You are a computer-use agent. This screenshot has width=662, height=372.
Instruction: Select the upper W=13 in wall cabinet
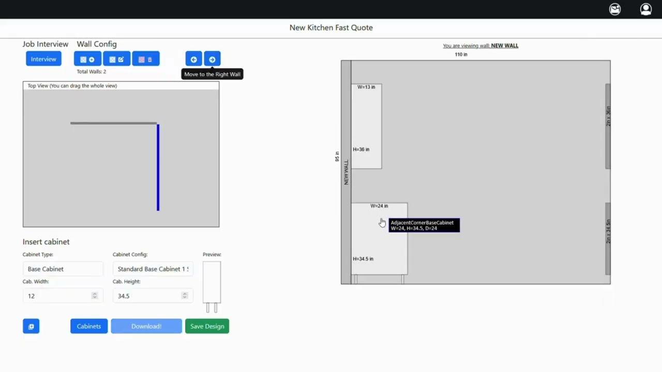pyautogui.click(x=366, y=126)
